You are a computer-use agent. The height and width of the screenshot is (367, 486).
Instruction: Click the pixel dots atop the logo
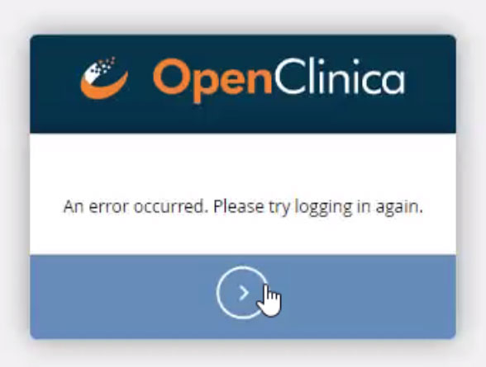[x=106, y=64]
